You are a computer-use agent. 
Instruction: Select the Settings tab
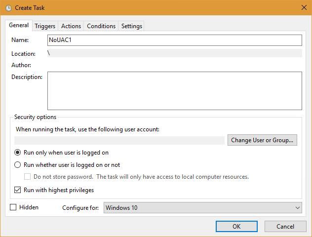click(x=131, y=26)
